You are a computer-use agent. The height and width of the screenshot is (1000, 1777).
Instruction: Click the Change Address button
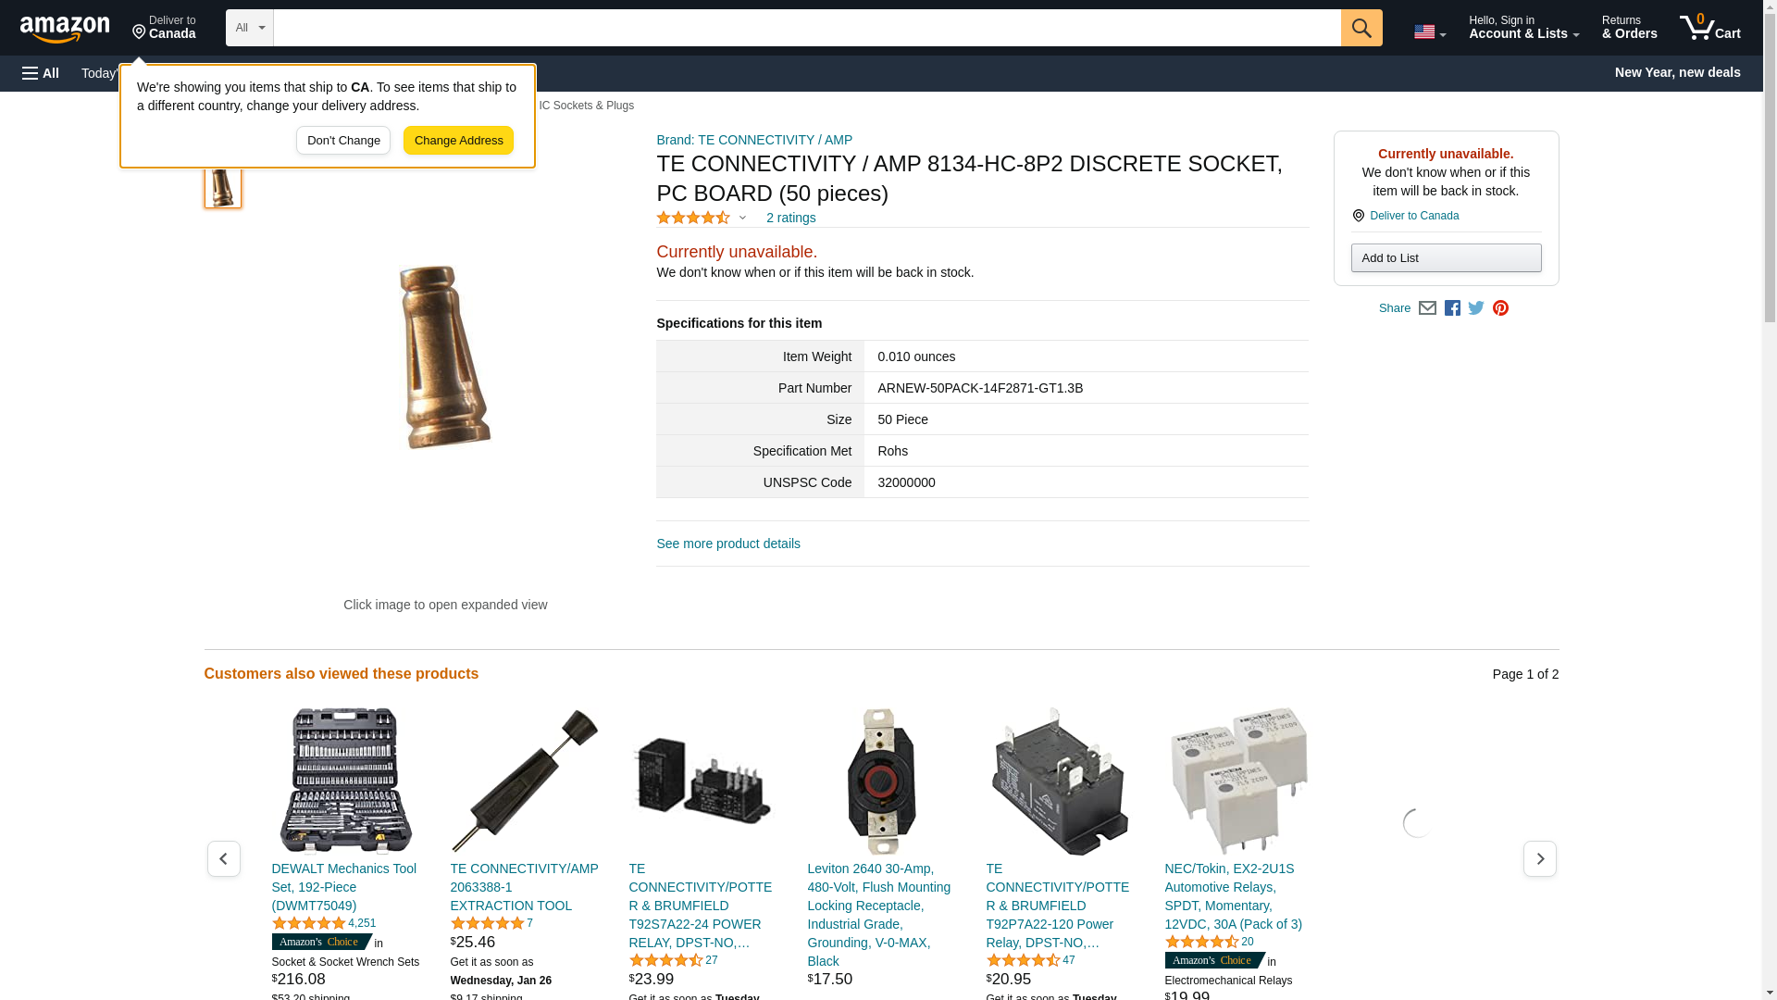click(458, 141)
